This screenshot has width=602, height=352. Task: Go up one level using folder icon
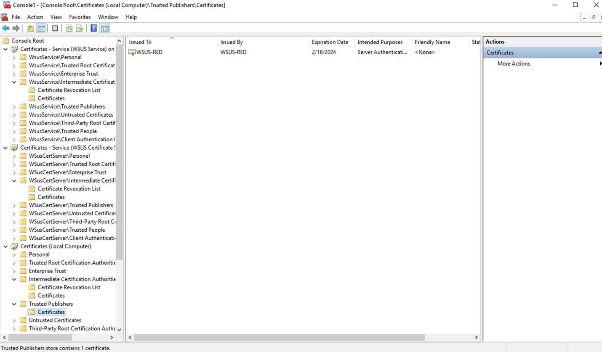tap(30, 28)
